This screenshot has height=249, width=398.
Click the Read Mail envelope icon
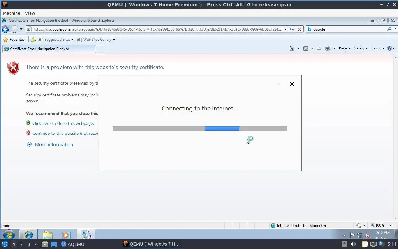point(319,48)
